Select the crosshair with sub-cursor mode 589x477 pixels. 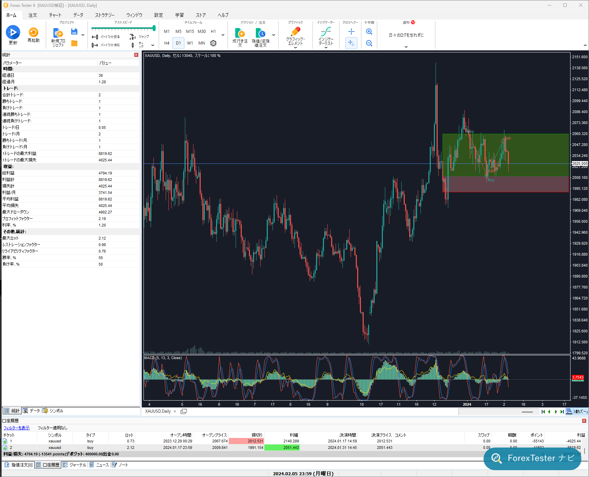pos(351,43)
